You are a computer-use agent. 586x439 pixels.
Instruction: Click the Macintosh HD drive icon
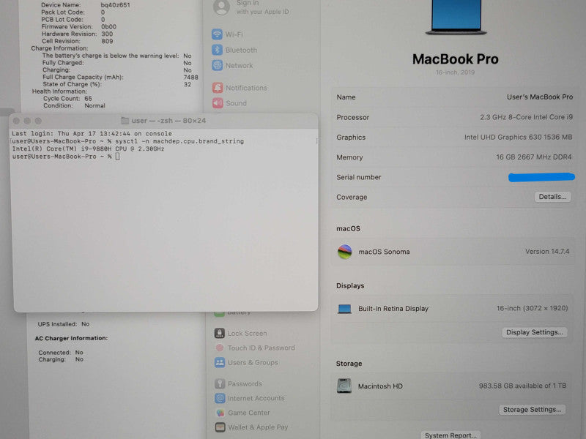[344, 386]
